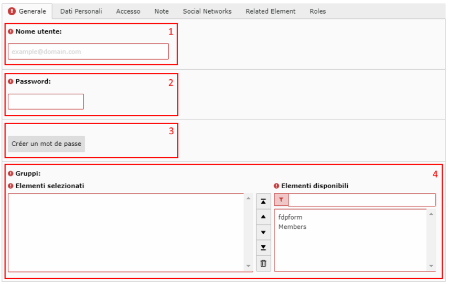Click the trash icon to remove selected group

tap(263, 263)
